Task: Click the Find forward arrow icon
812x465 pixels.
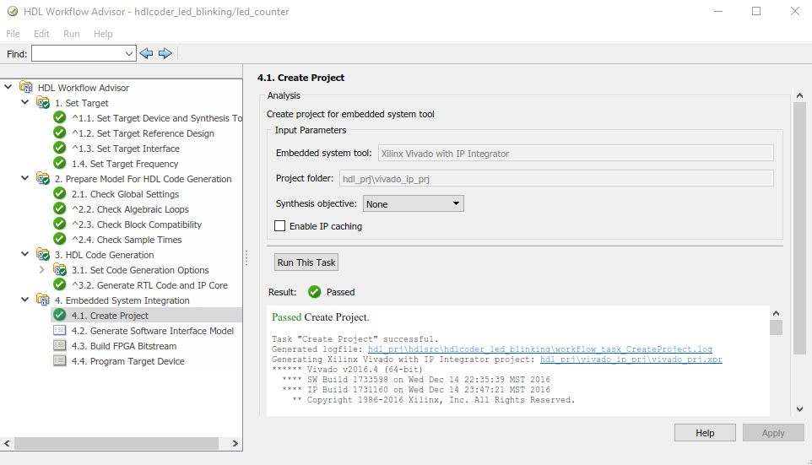Action: [165, 53]
